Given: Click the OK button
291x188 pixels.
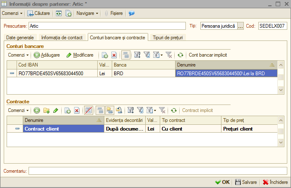Looking at the screenshot, I should pyautogui.click(x=222, y=182).
